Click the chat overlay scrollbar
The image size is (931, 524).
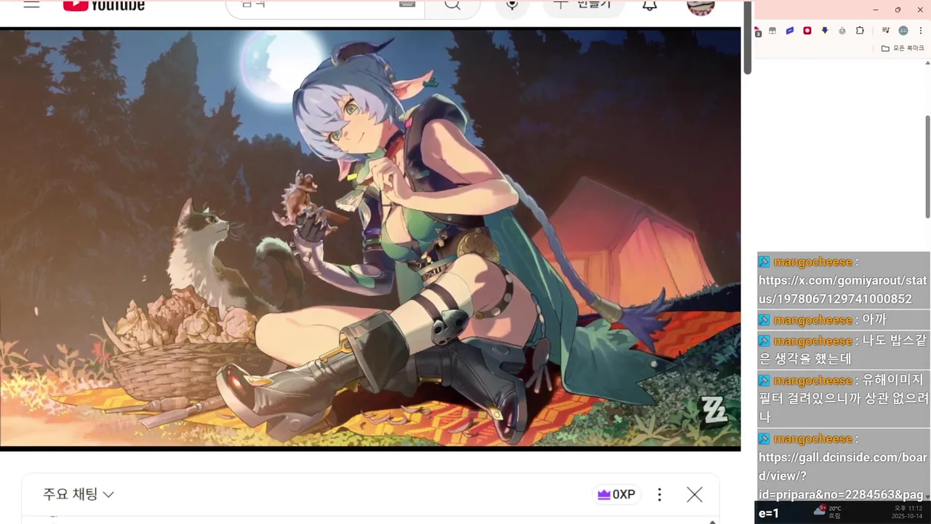(927, 166)
